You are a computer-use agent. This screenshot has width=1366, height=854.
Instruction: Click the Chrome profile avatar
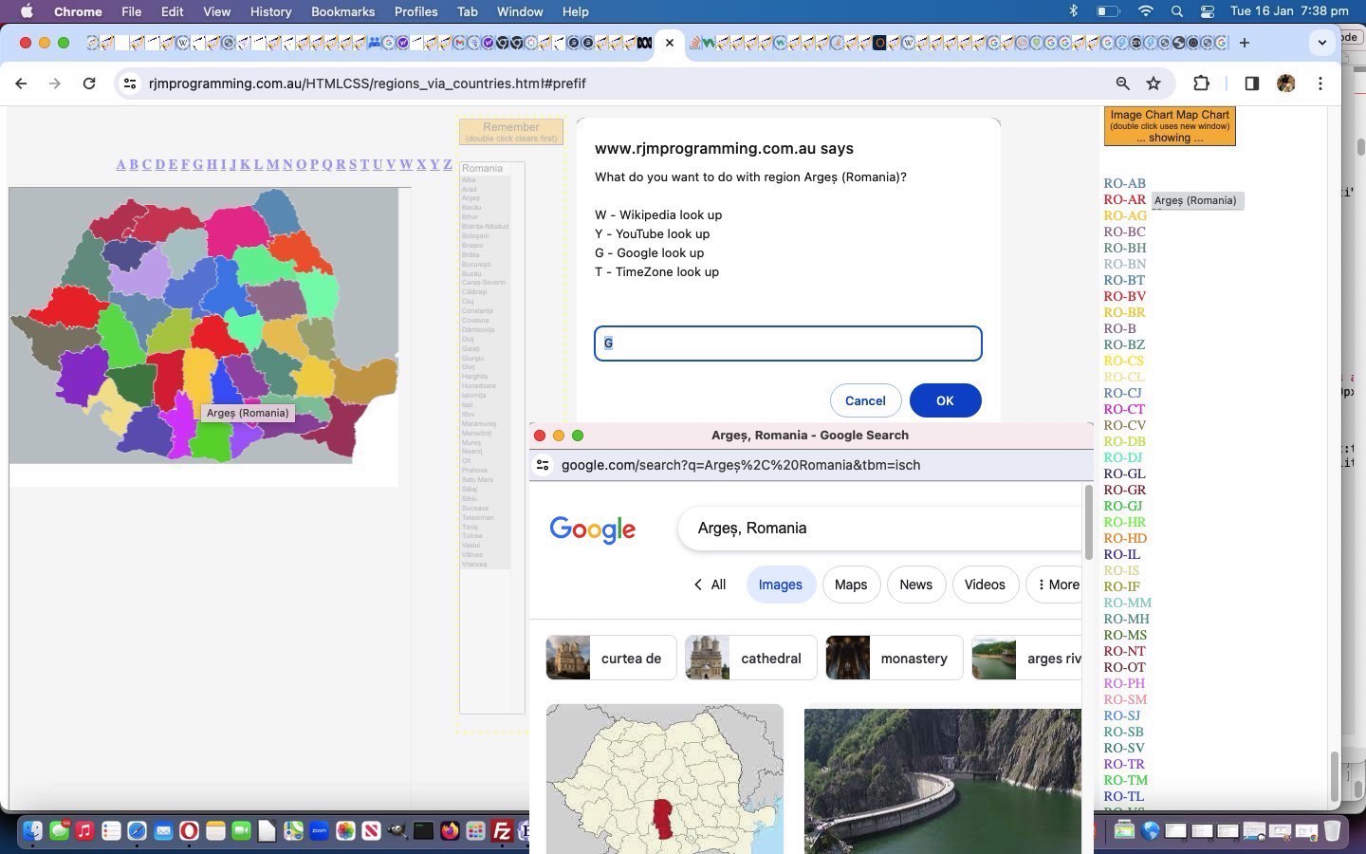point(1286,84)
